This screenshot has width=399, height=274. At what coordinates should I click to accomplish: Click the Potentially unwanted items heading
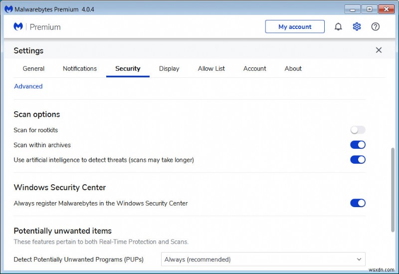coord(63,231)
